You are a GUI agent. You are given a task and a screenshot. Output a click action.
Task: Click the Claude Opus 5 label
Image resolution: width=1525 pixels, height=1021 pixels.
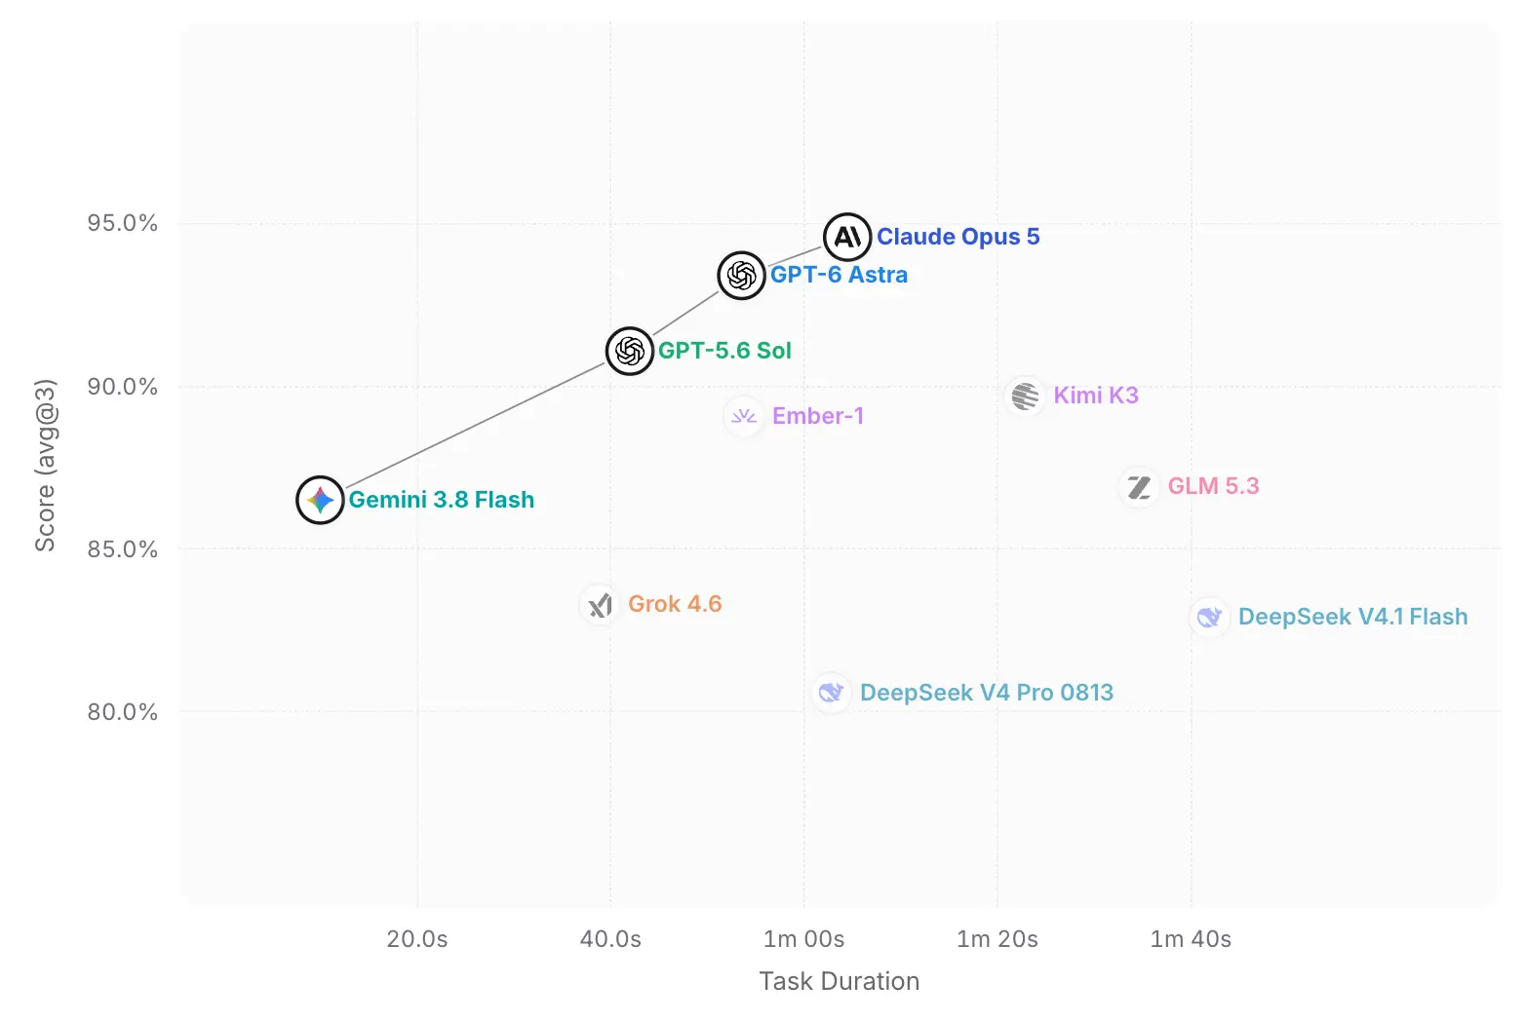pyautogui.click(x=958, y=237)
